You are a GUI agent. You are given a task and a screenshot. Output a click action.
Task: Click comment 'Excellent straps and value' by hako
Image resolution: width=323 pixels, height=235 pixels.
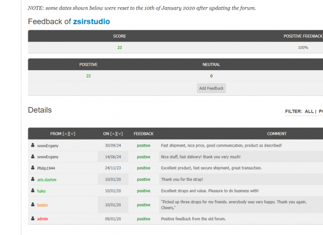tap(210, 191)
